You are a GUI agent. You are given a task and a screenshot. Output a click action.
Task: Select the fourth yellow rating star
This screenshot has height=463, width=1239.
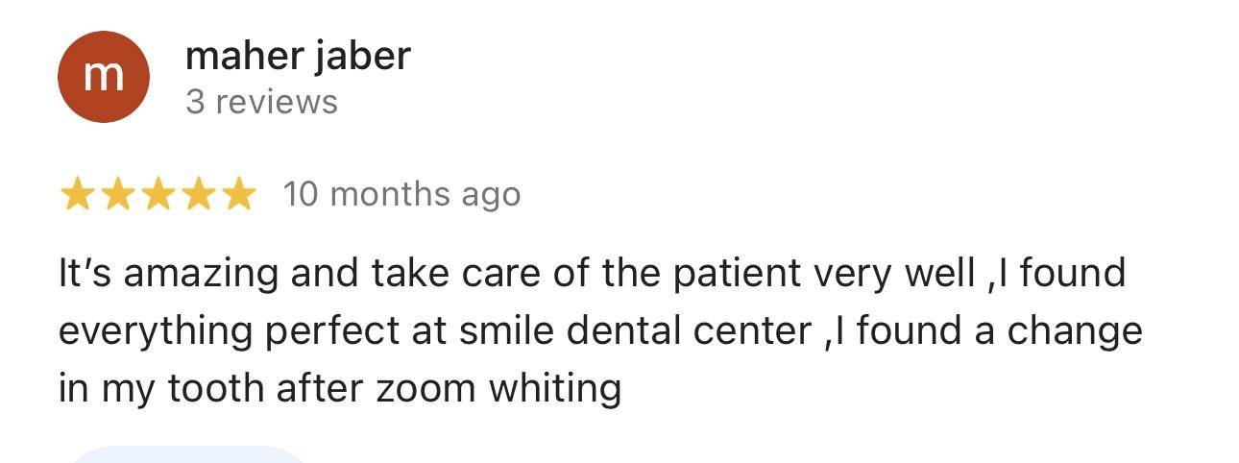tap(198, 195)
